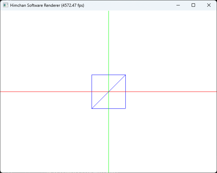Click the top-left corner of the square
Image resolution: width=217 pixels, height=173 pixels.
tap(92, 75)
